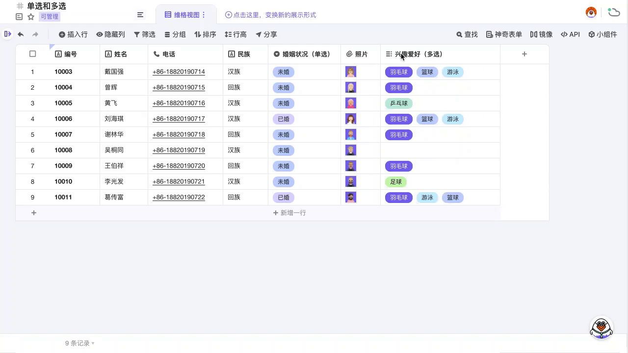
Task: Open the 小组件 widgets panel
Action: 603,34
